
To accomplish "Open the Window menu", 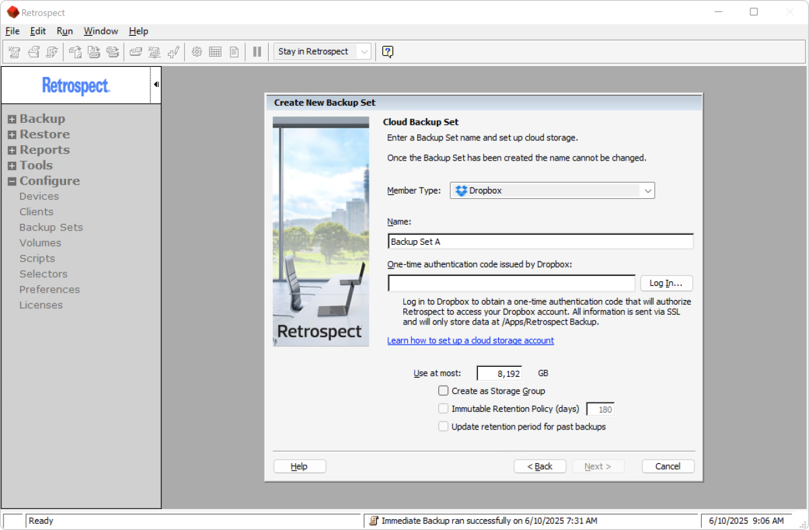I will 100,31.
